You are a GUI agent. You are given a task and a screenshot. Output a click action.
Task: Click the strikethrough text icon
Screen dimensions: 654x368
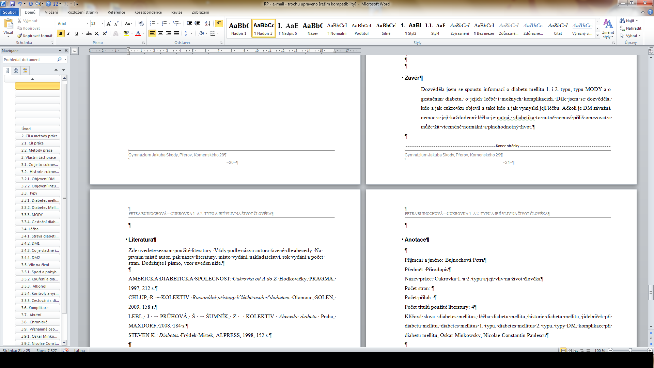tap(89, 33)
